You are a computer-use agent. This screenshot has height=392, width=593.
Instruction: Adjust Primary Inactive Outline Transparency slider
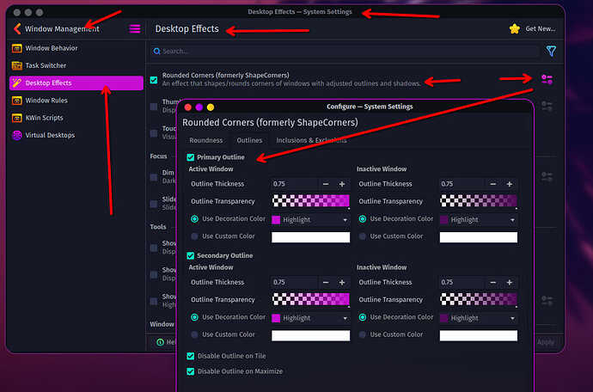[479, 200]
